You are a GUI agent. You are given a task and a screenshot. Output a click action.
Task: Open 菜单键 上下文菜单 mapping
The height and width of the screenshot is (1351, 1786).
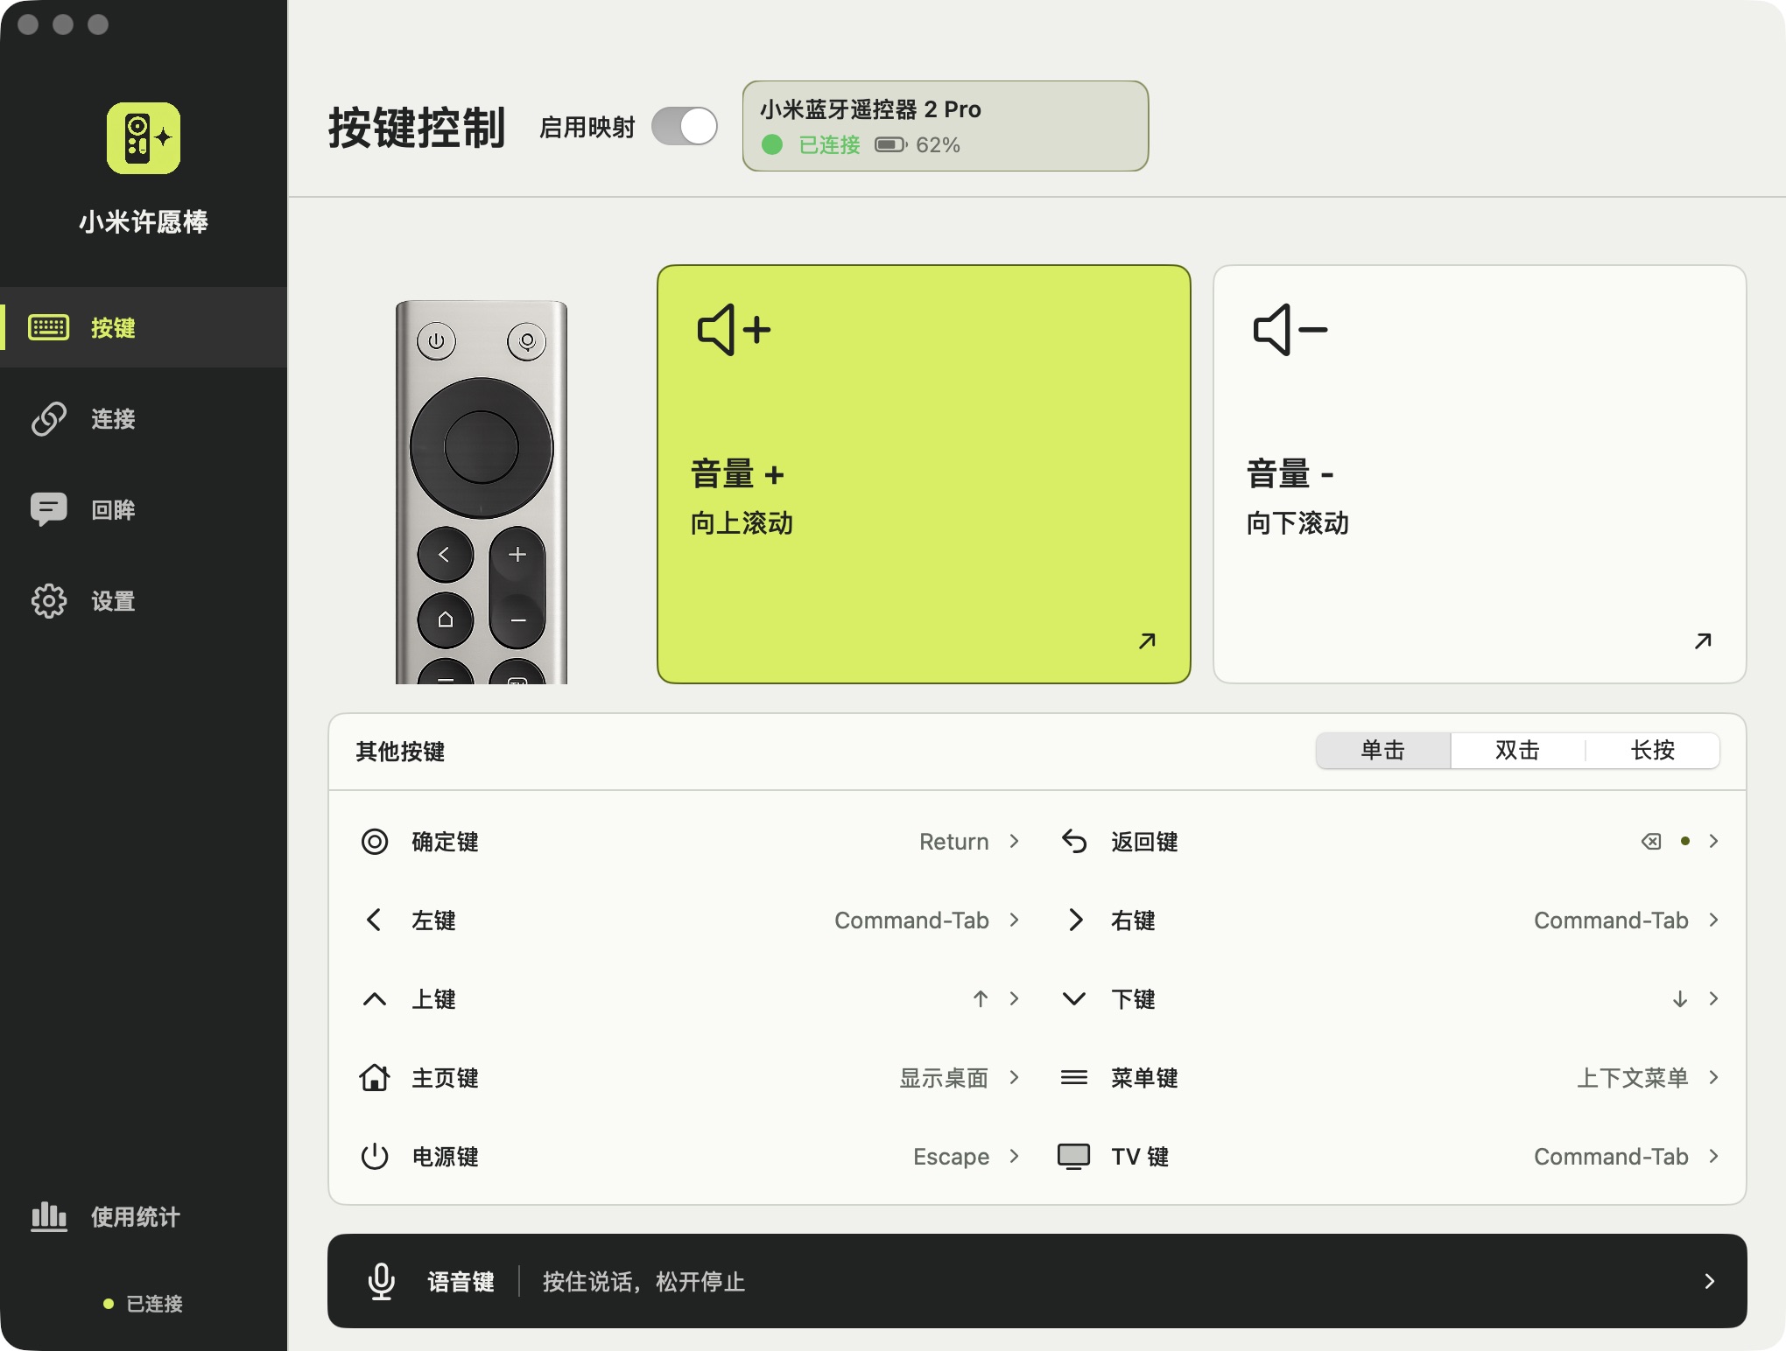(x=1389, y=1077)
